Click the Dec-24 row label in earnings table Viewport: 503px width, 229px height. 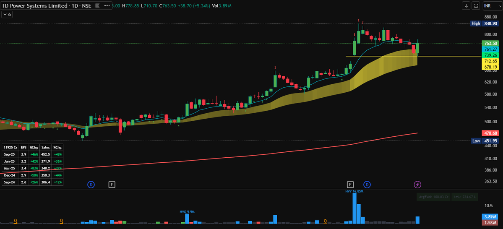pos(10,175)
